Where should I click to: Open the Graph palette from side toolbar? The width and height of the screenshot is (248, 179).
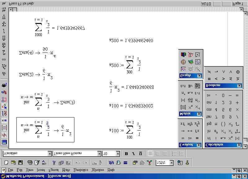pos(4,135)
